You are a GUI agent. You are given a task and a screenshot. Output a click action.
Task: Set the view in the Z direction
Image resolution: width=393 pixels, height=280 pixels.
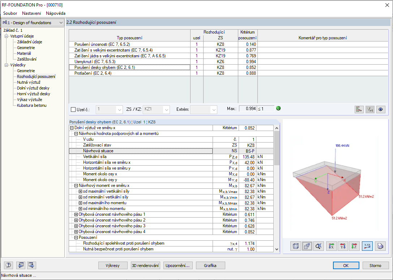coord(354,246)
